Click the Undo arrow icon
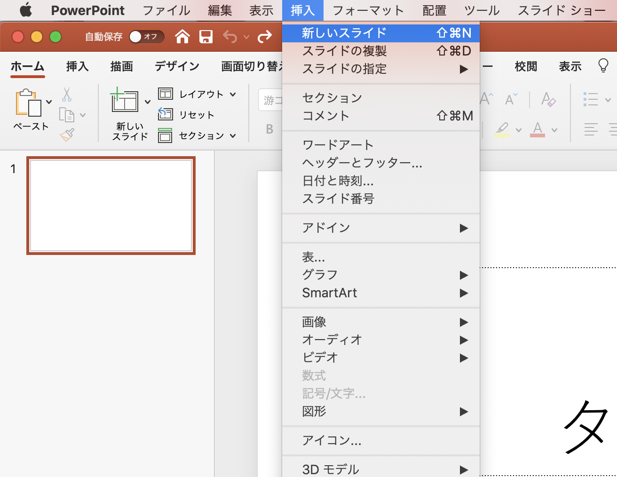 tap(230, 37)
